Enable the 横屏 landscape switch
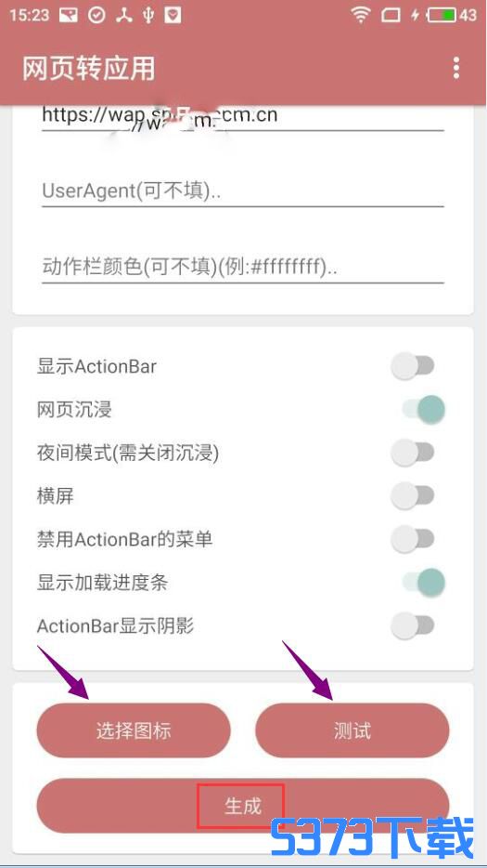The width and height of the screenshot is (487, 868). point(413,495)
